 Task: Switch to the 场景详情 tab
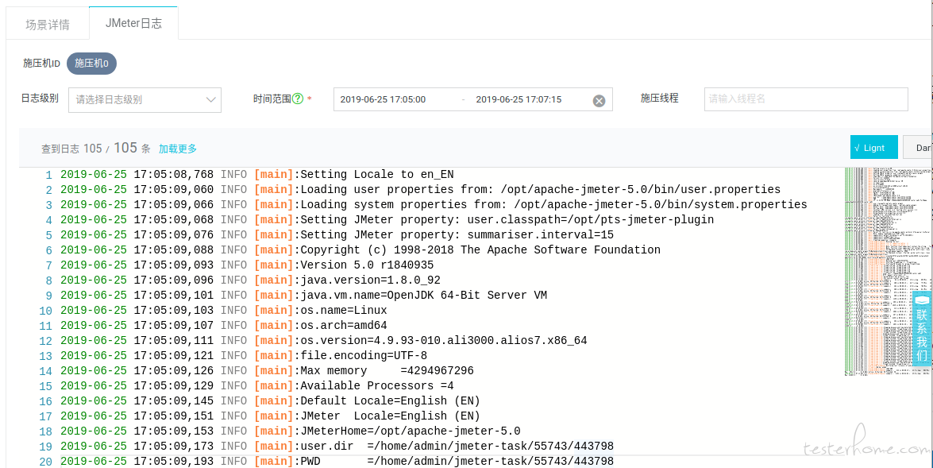[48, 25]
